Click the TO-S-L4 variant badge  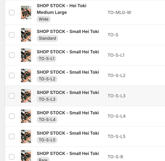[47, 120]
